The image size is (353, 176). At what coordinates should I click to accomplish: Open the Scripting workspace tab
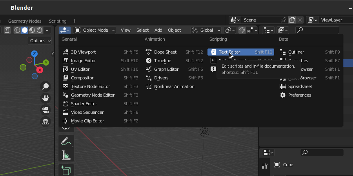coord(58,21)
